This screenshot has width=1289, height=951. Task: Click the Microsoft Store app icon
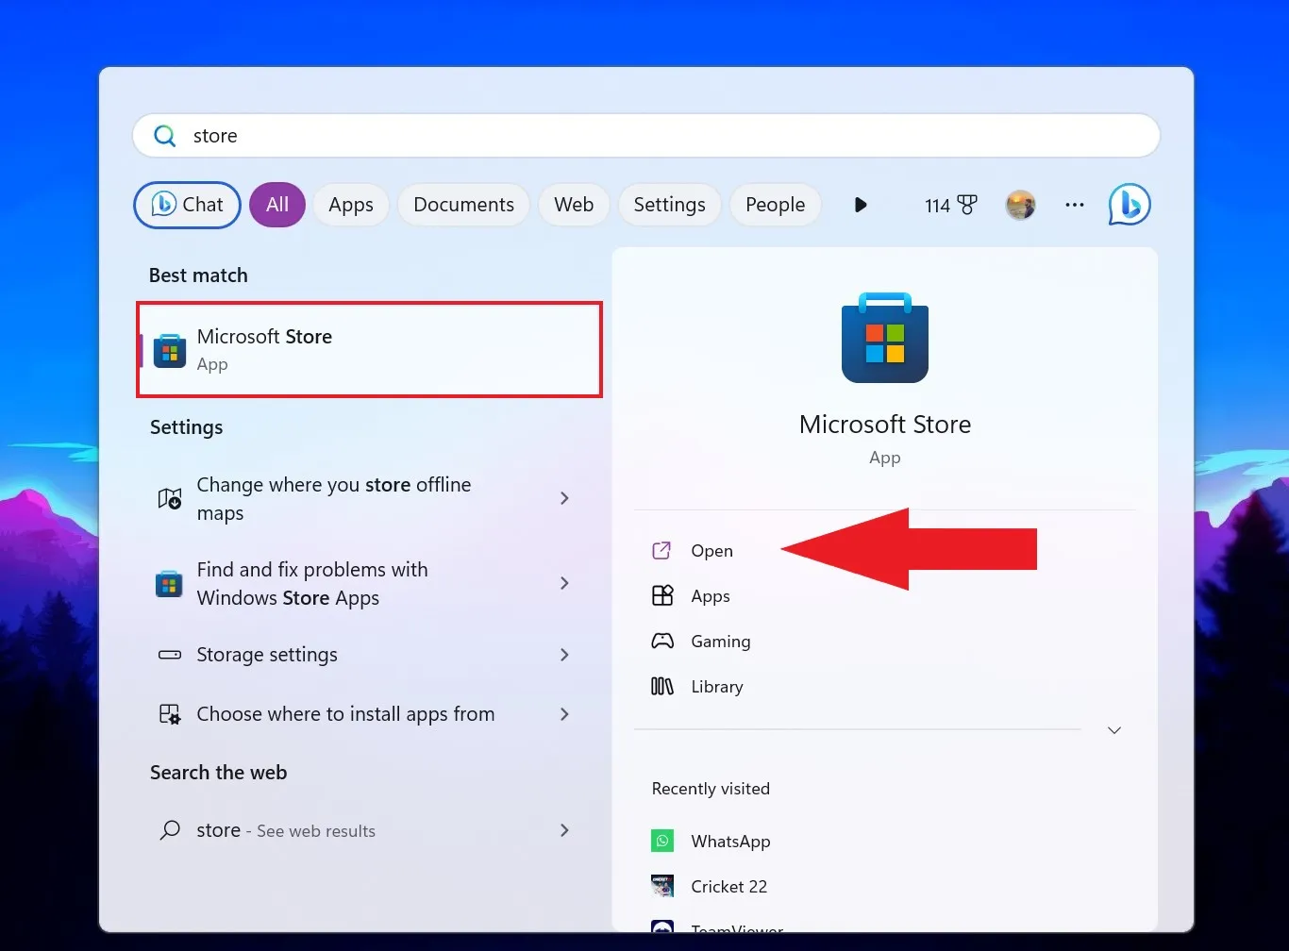click(884, 338)
